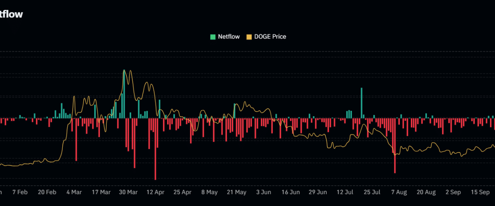The height and width of the screenshot is (206, 495).
Task: Pick the 25 Apr date label
Action: [x=182, y=192]
